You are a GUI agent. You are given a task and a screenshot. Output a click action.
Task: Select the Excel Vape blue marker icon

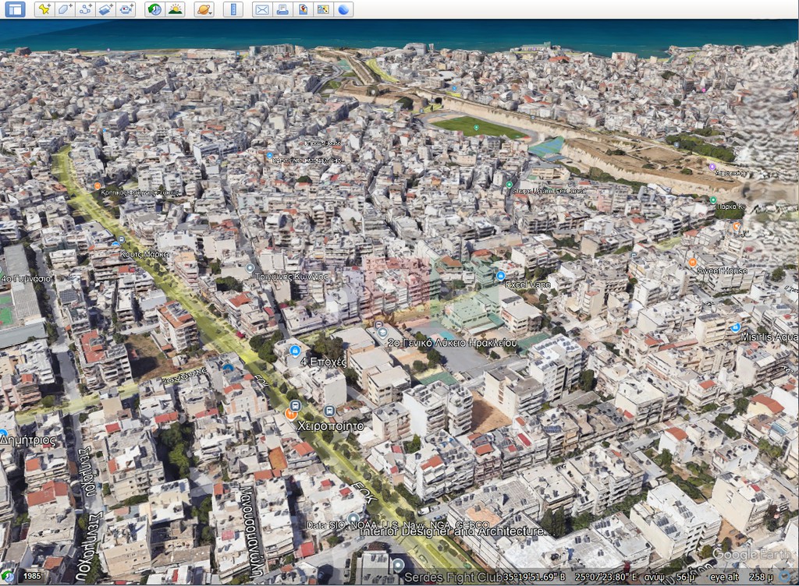tap(500, 276)
